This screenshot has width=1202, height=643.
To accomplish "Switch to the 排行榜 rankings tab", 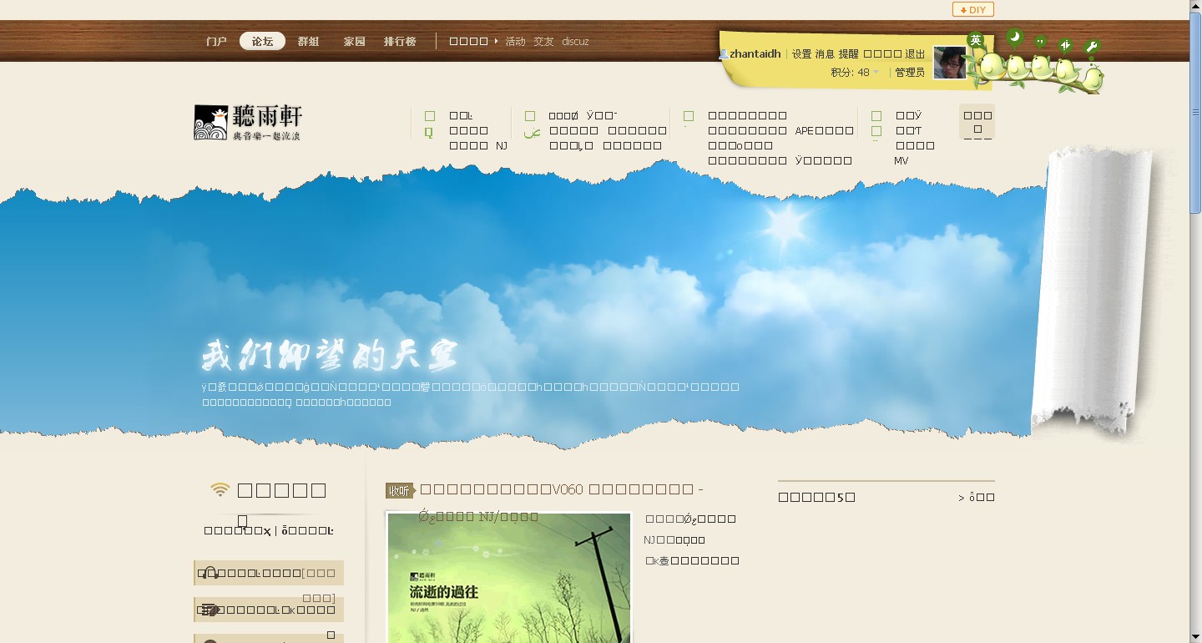I will point(400,41).
